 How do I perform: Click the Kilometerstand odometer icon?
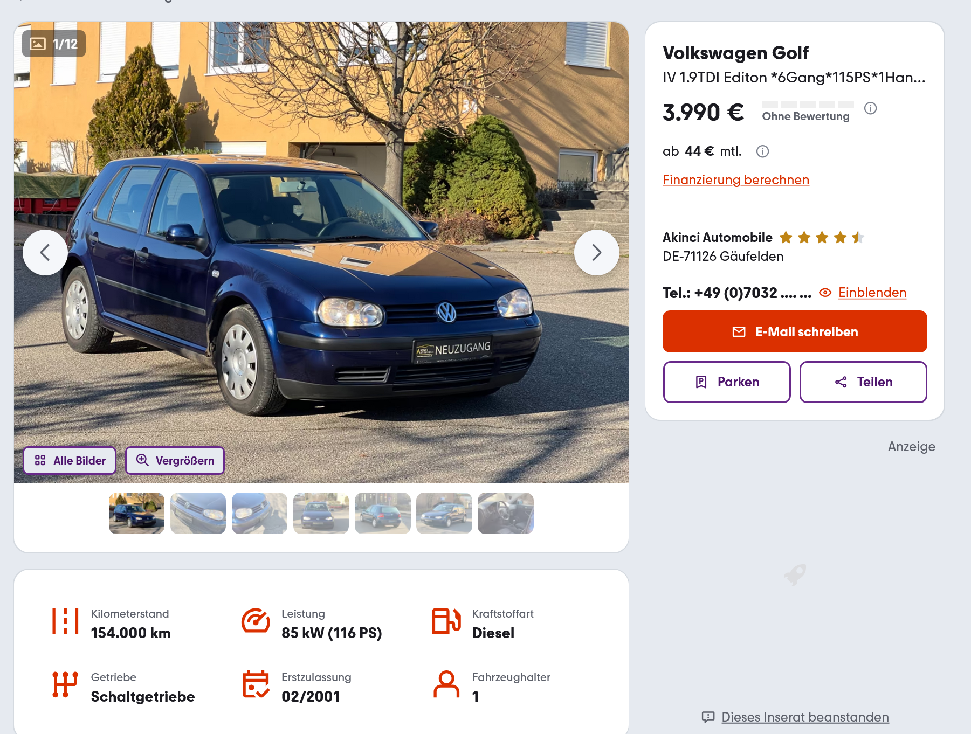click(x=65, y=621)
